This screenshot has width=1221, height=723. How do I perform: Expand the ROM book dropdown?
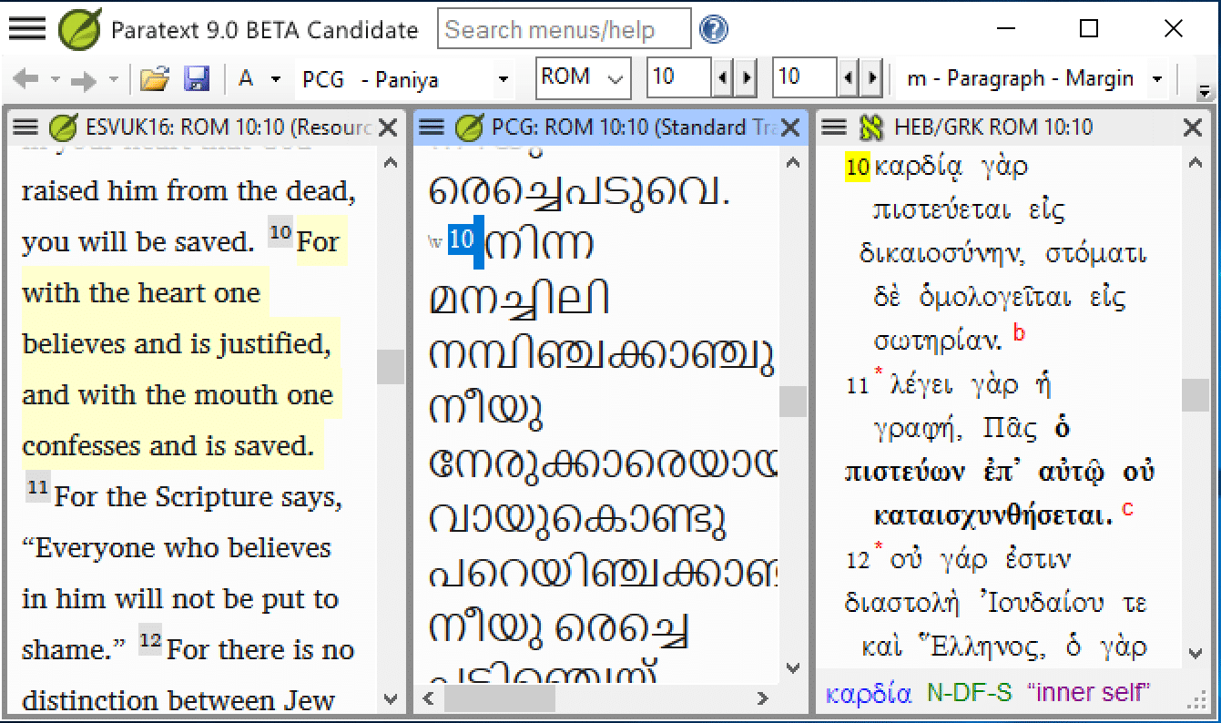click(x=616, y=78)
